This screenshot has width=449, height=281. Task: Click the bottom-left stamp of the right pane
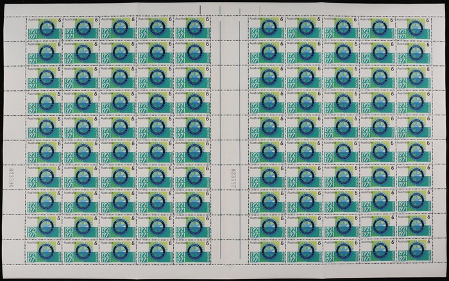coord(266,251)
